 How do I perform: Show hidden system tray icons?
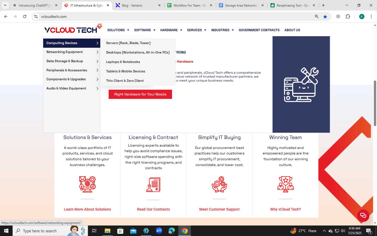pos(324,231)
